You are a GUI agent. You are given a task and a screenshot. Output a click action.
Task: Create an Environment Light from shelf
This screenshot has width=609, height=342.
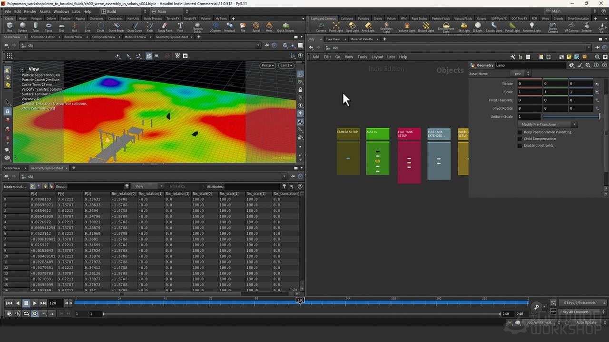[x=446, y=27]
